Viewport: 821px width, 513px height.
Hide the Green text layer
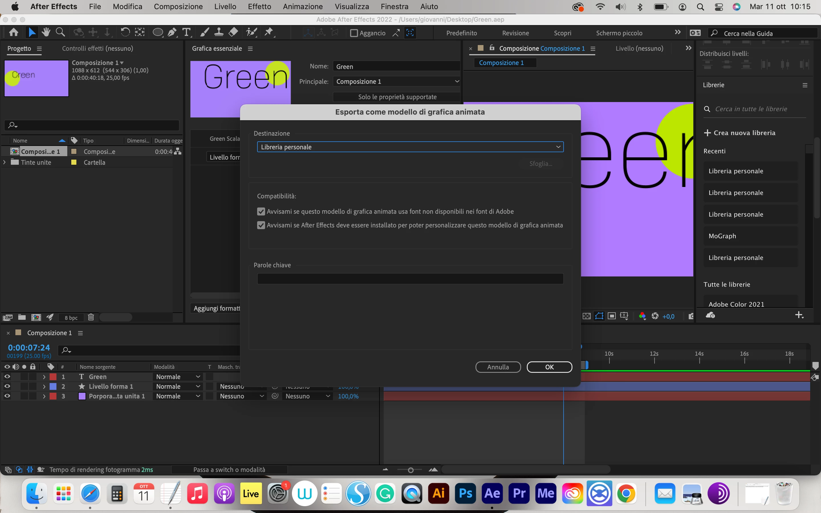tap(7, 376)
